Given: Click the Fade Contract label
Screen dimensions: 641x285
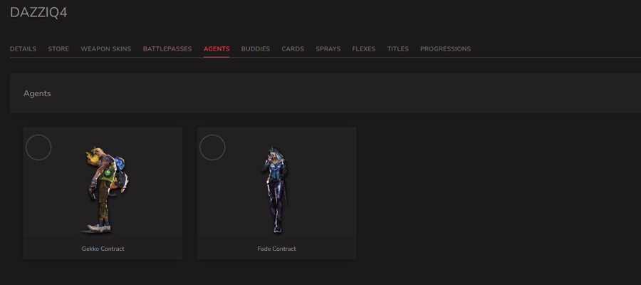Looking at the screenshot, I should tap(277, 249).
